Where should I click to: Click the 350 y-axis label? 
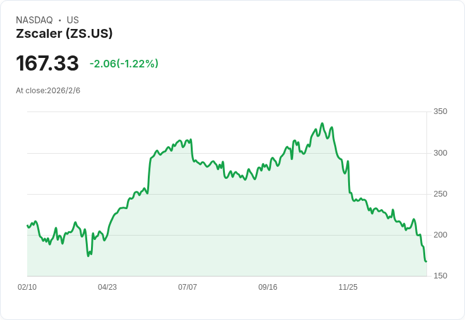tap(440, 111)
